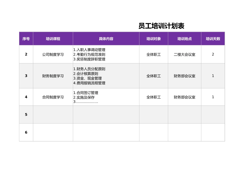This screenshot has height=177, width=251.
Task: Click the 二楼大会议室 location cell
Action: [x=184, y=54]
